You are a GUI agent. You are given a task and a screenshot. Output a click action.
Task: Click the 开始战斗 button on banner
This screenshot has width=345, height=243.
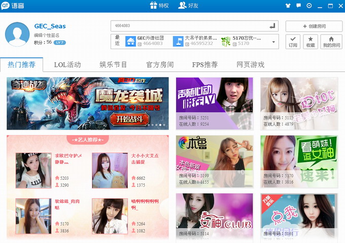tap(129, 119)
